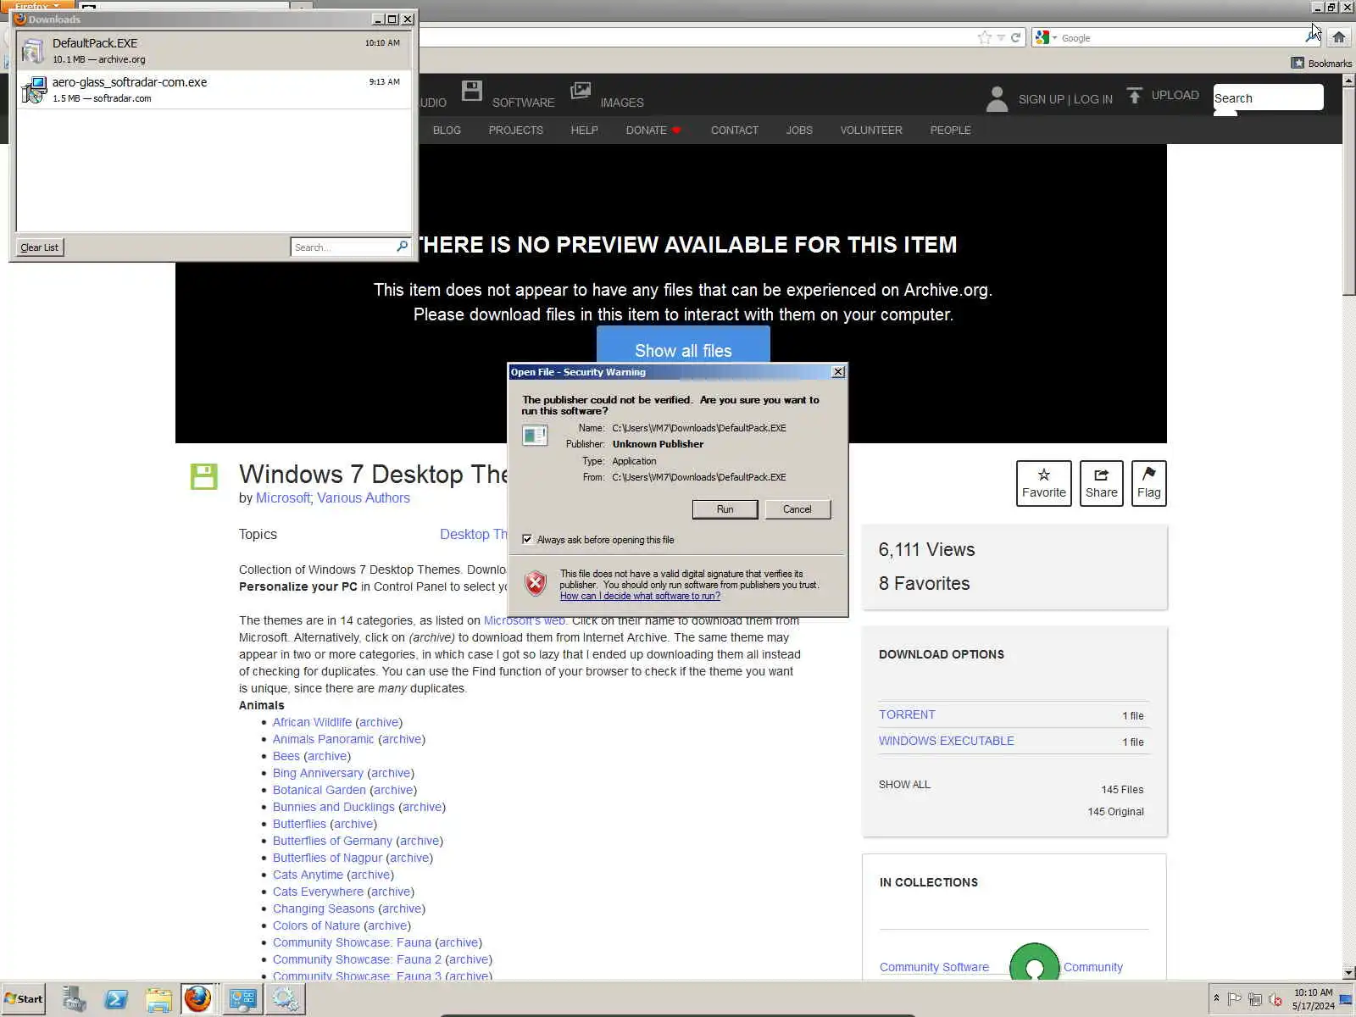Open How can I decide what software to run
This screenshot has height=1017, width=1356.
640,596
